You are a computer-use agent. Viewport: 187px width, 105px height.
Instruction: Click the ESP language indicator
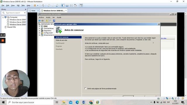click(168, 102)
